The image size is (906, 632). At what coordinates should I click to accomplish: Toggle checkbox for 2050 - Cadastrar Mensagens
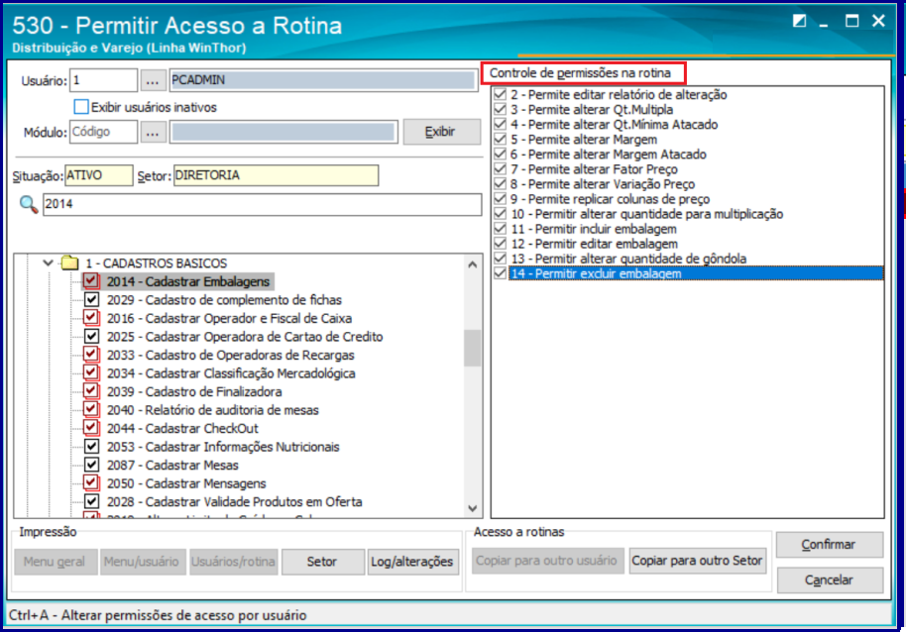[x=91, y=483]
